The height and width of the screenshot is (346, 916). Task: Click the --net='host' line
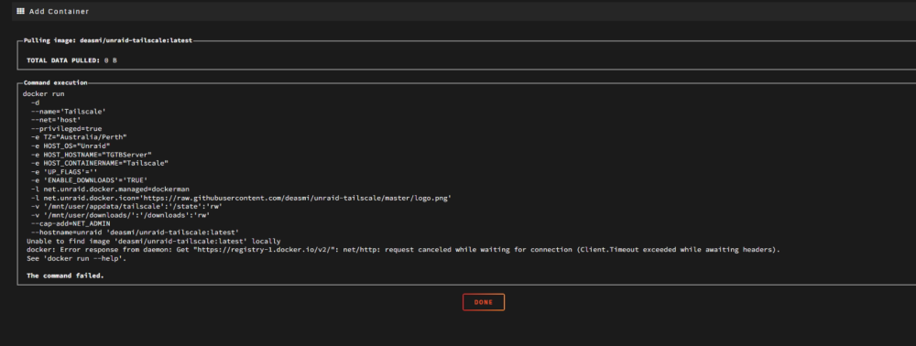click(x=56, y=120)
